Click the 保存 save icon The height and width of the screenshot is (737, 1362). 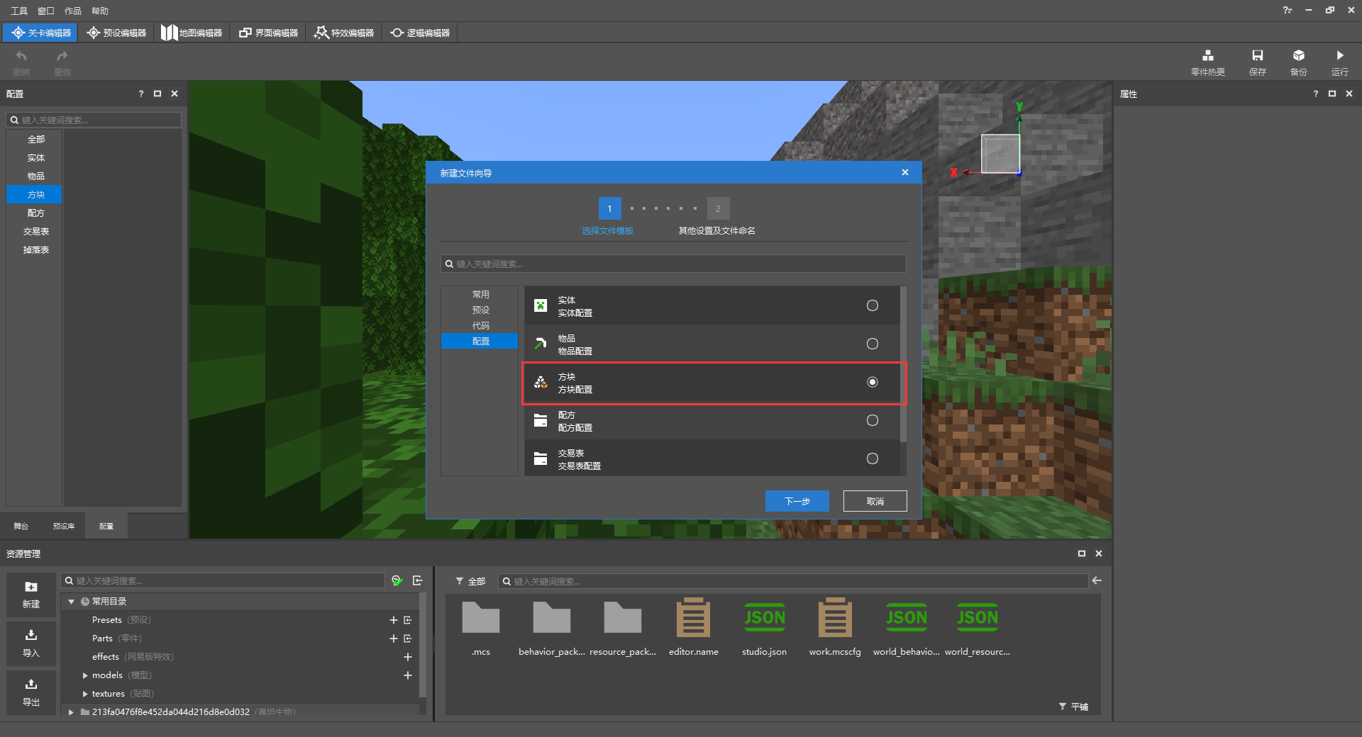click(x=1257, y=55)
